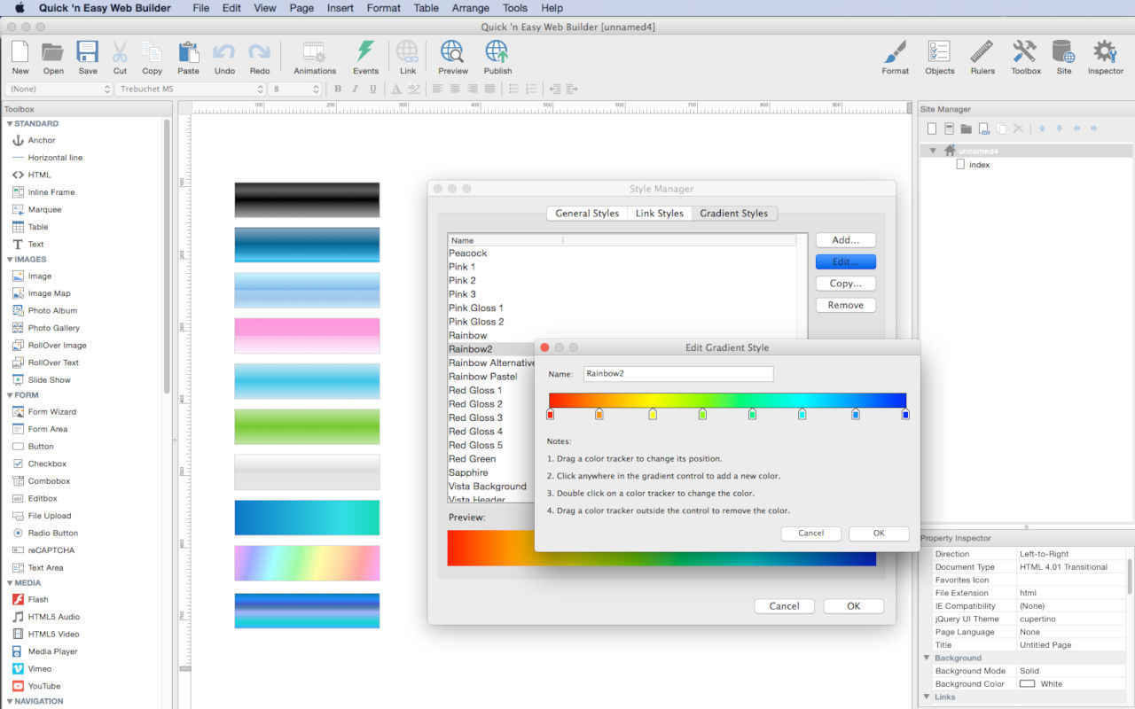Screen dimensions: 1135x709
Task: Toggle Rulers using the toolbar icon
Action: (982, 52)
